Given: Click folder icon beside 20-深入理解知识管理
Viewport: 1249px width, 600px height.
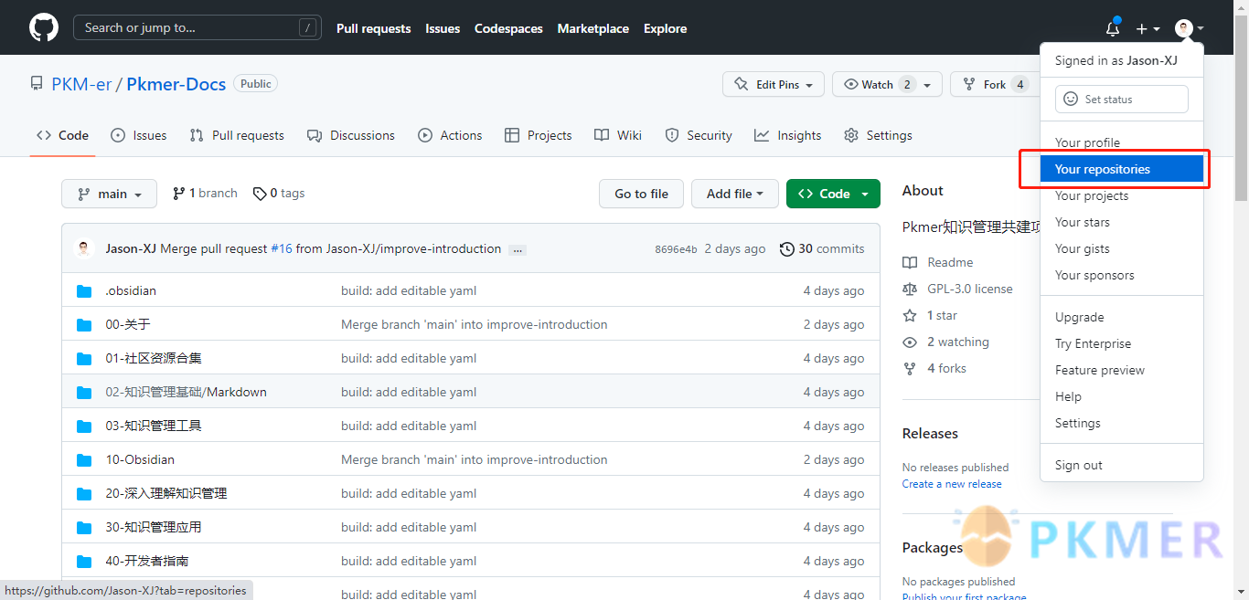Looking at the screenshot, I should pos(84,493).
